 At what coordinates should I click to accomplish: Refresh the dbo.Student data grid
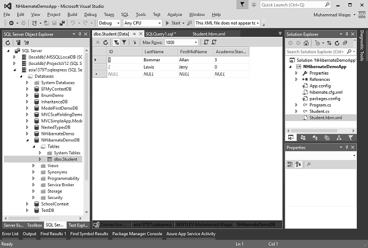click(x=105, y=42)
